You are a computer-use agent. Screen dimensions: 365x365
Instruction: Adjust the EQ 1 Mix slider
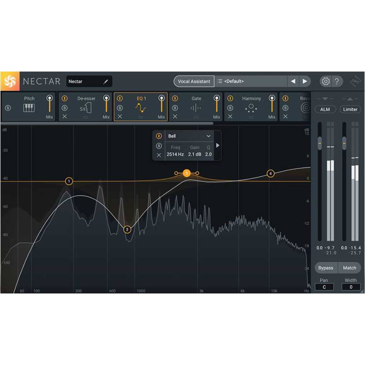click(162, 104)
